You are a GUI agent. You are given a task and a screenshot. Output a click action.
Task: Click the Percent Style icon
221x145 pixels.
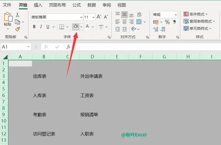[x=167, y=22]
